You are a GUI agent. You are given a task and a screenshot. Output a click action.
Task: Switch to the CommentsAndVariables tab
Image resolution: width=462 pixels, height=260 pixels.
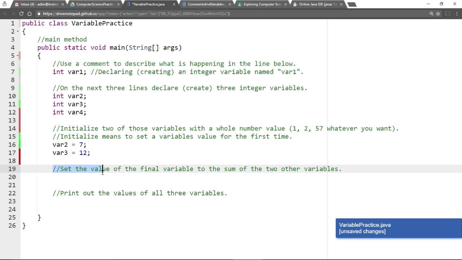click(x=206, y=4)
